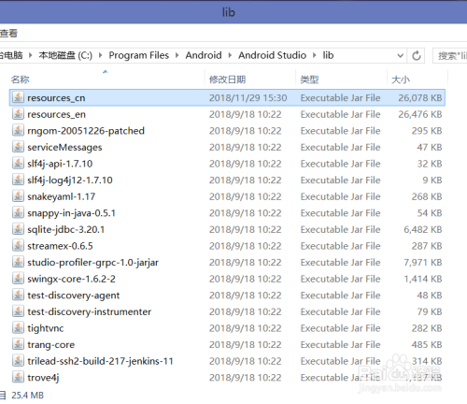Viewport: 467px width, 404px height.
Task: Click the sqlite-jdbc-3.20.1 jar icon
Action: point(18,229)
